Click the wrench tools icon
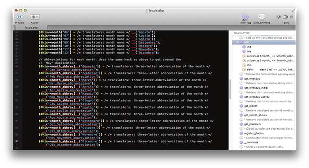The width and height of the screenshot is (309, 168). 279,17
